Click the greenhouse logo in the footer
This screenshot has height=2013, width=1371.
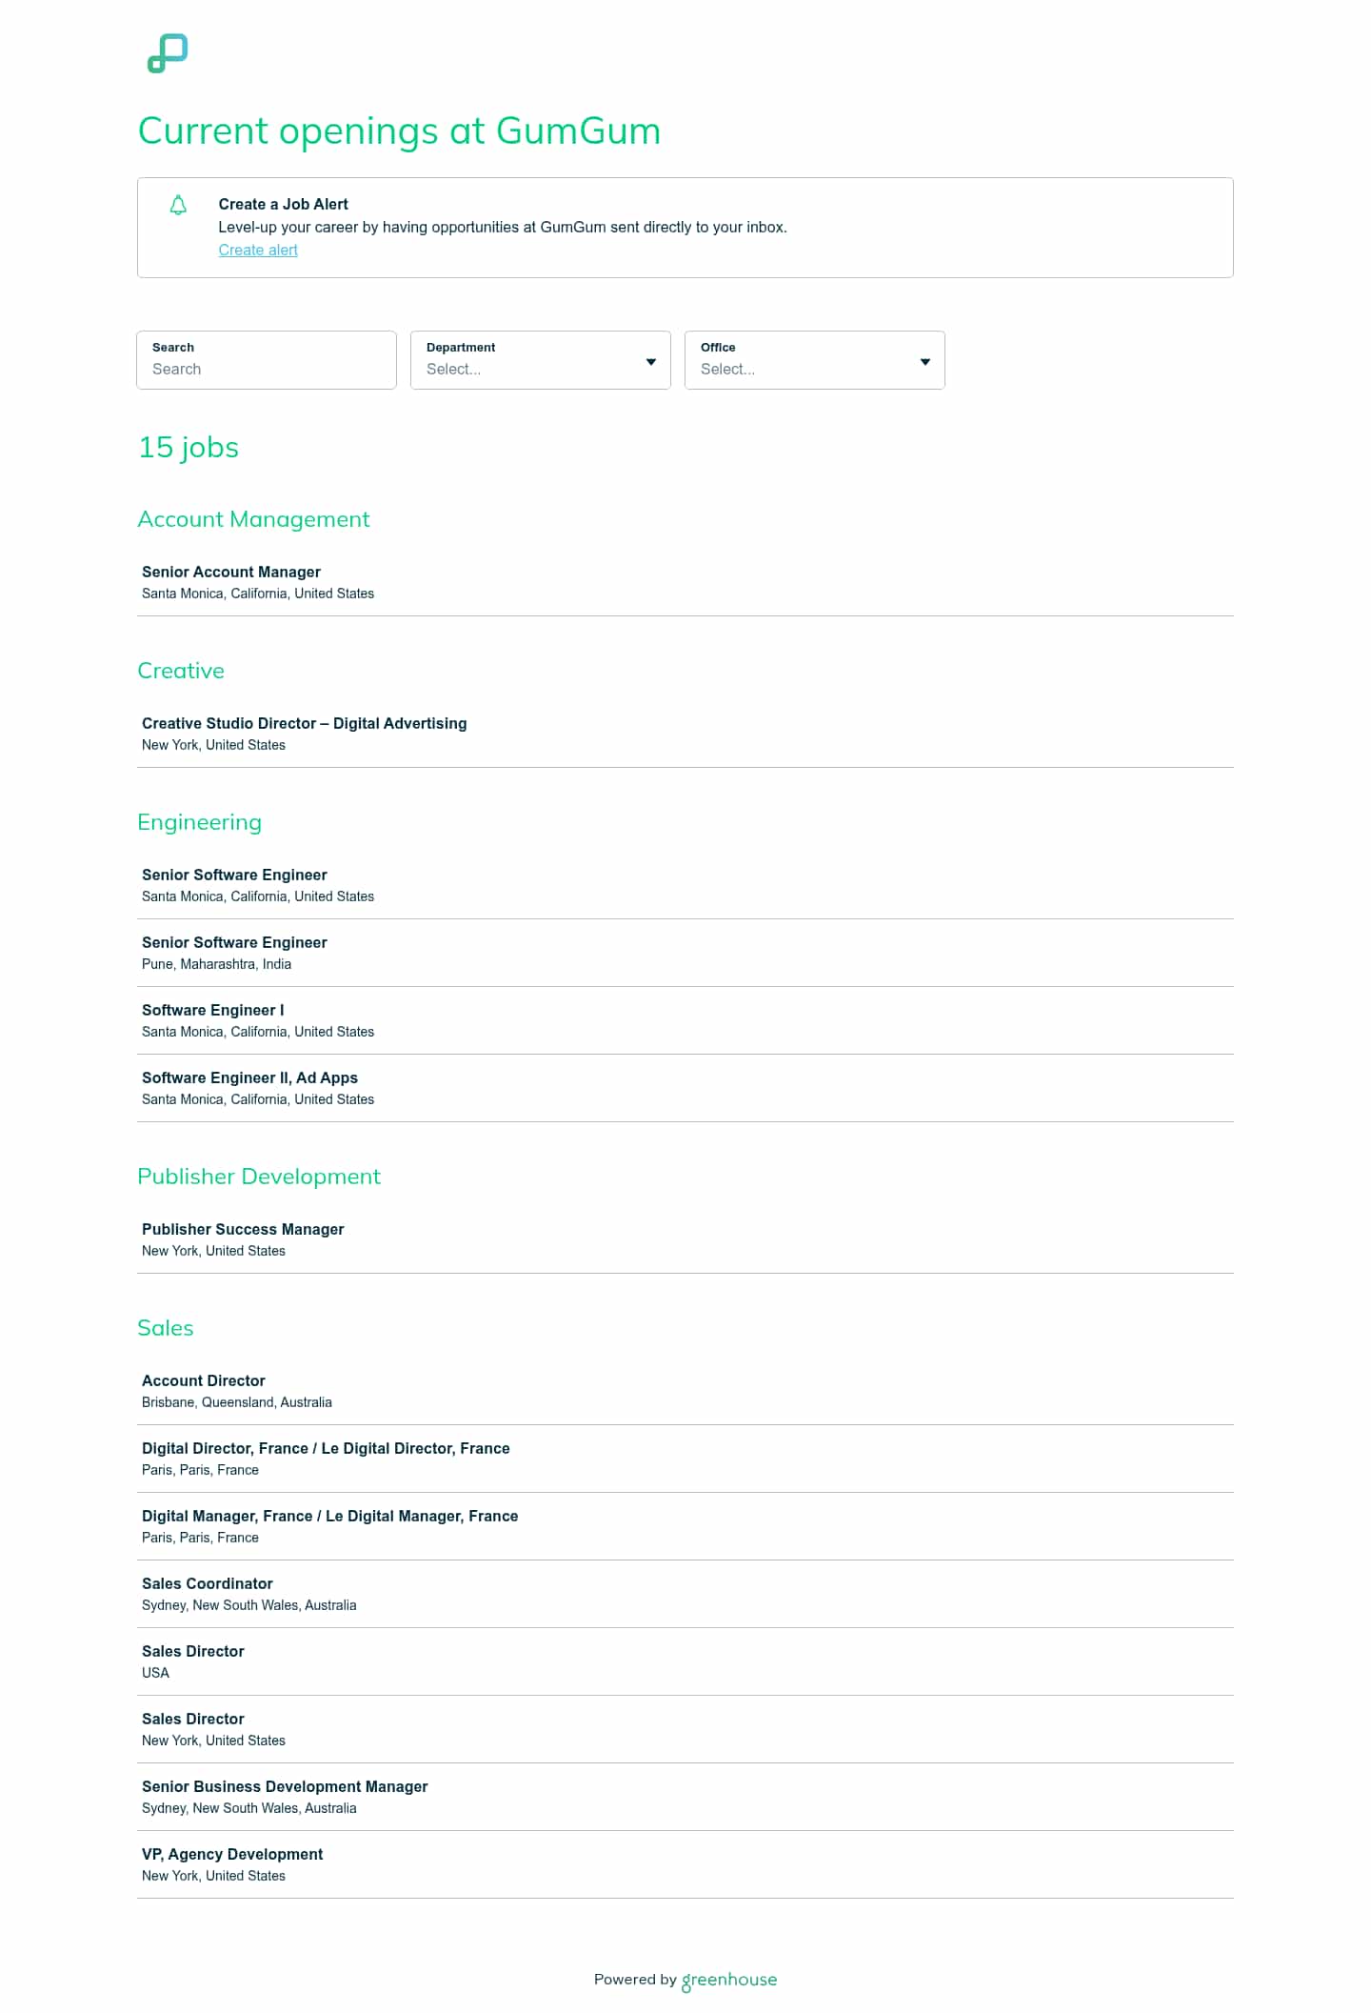tap(729, 1980)
